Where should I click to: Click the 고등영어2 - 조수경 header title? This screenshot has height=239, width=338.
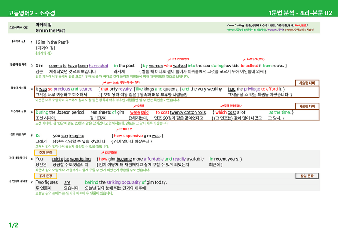tap(32, 13)
